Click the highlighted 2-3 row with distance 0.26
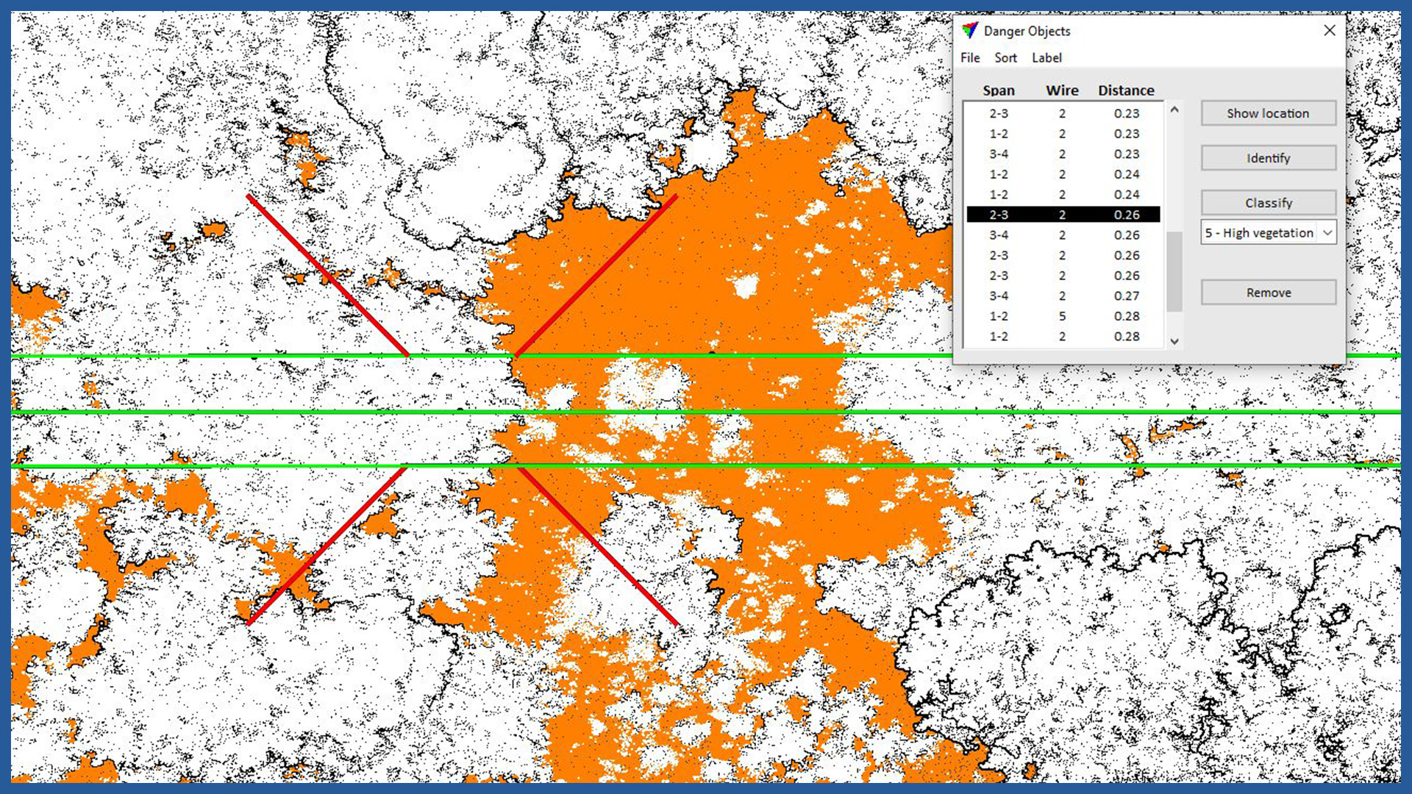This screenshot has height=794, width=1412. tap(1063, 215)
